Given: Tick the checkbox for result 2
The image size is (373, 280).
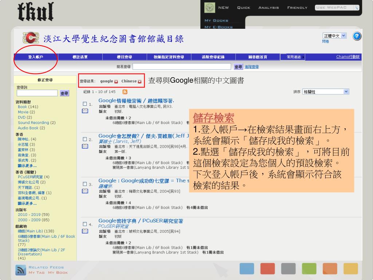Looking at the screenshot, I should pyautogui.click(x=85, y=139).
